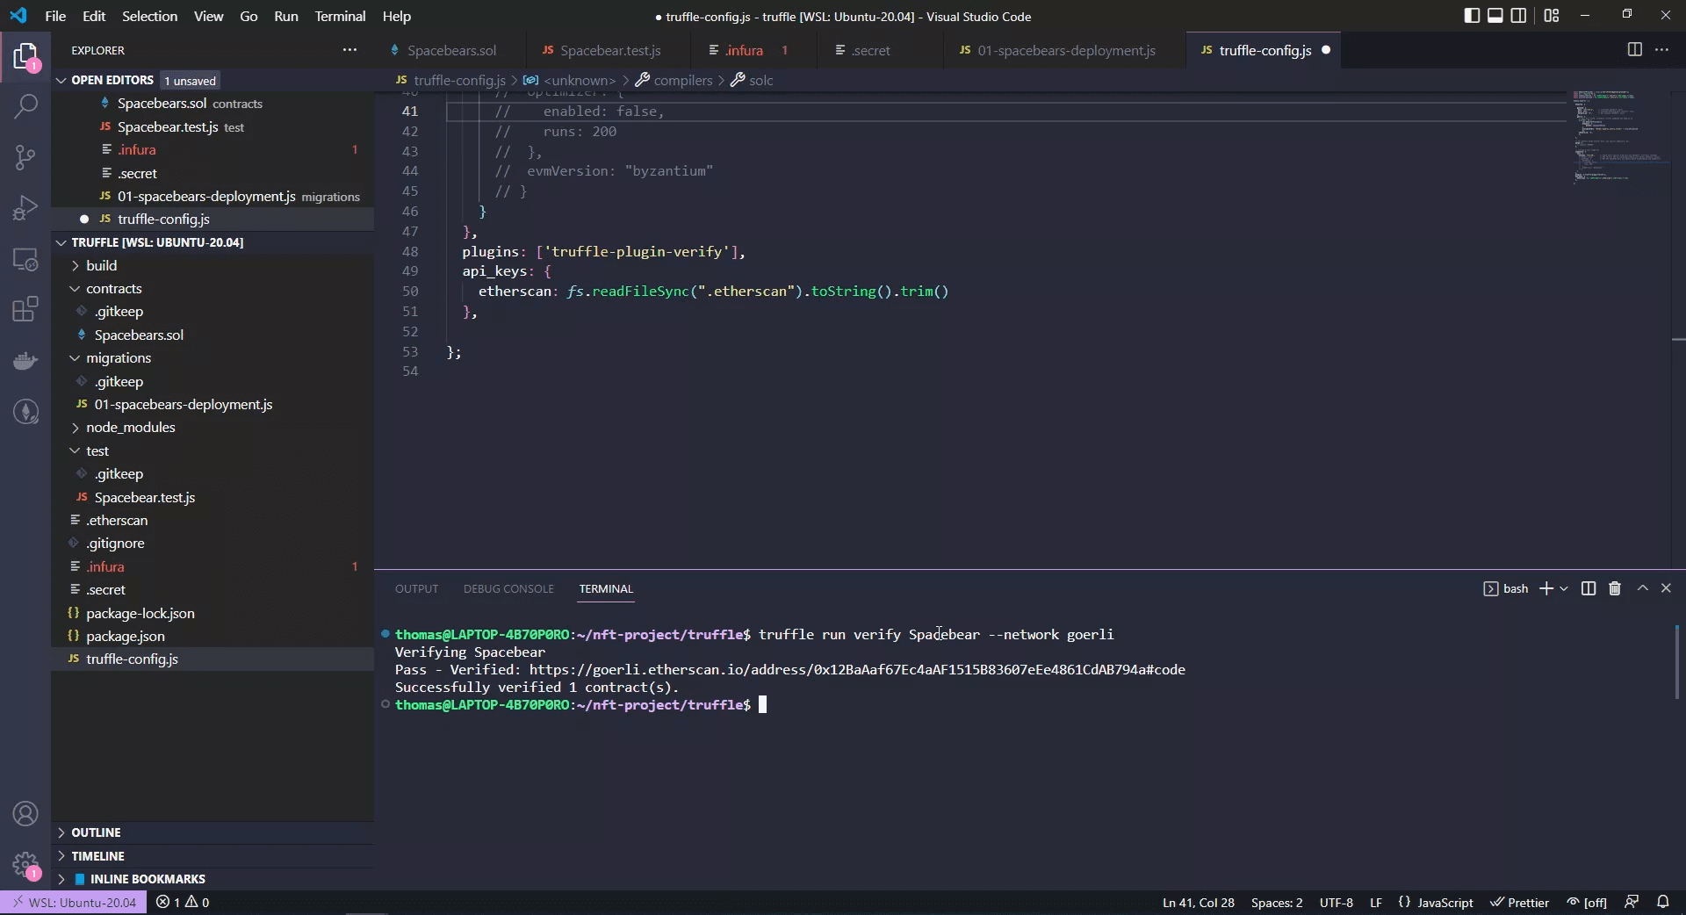Screen dimensions: 1686x915
Task: Expand the build folder
Action: [x=75, y=265]
